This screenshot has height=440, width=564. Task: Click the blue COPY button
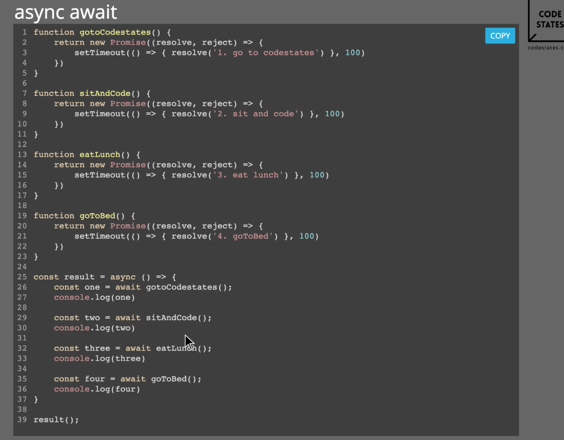pos(500,35)
